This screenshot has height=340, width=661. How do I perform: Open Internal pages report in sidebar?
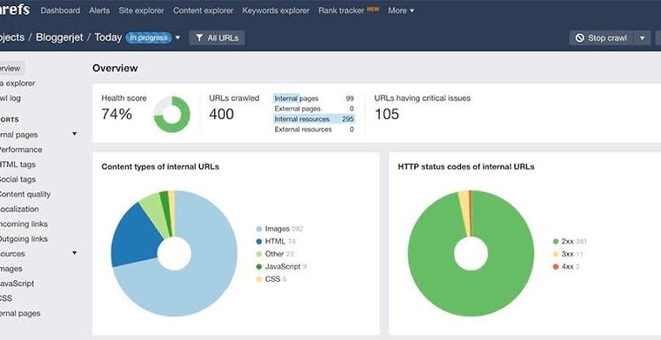click(x=19, y=135)
